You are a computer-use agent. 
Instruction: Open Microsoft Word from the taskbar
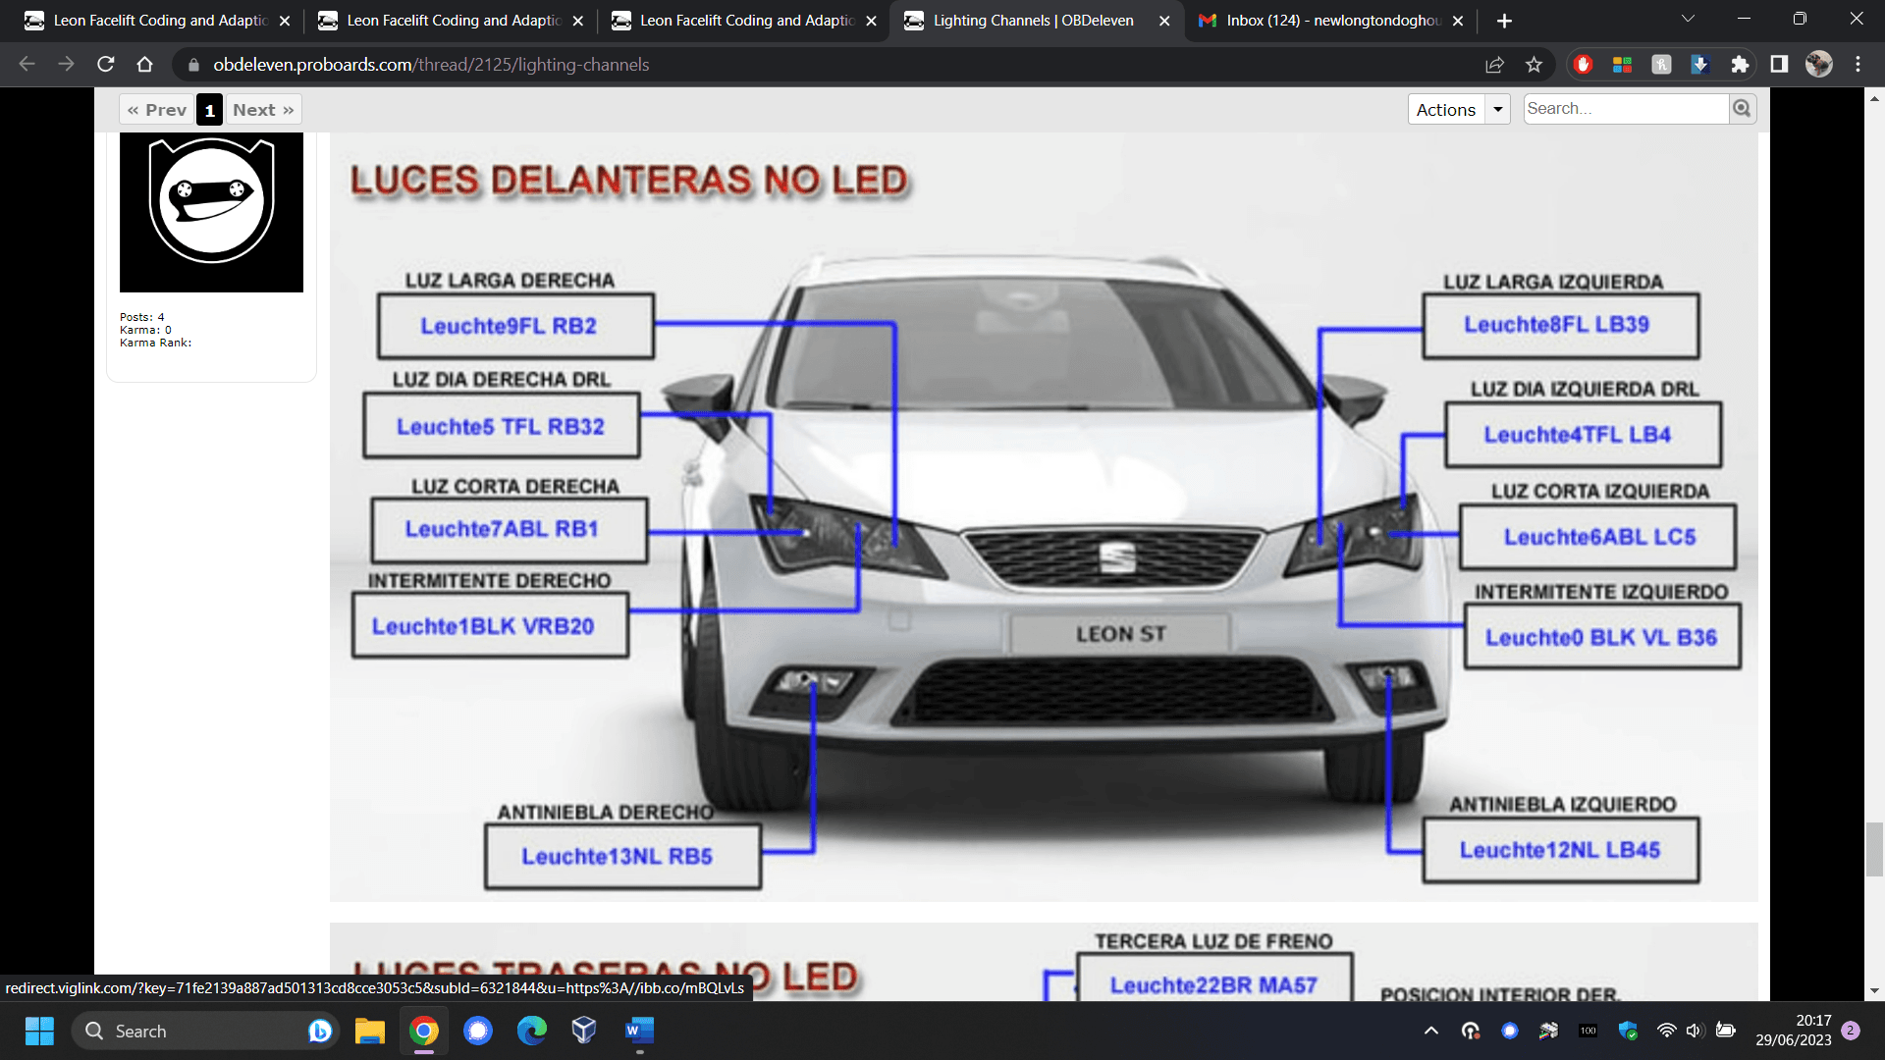[x=639, y=1031]
